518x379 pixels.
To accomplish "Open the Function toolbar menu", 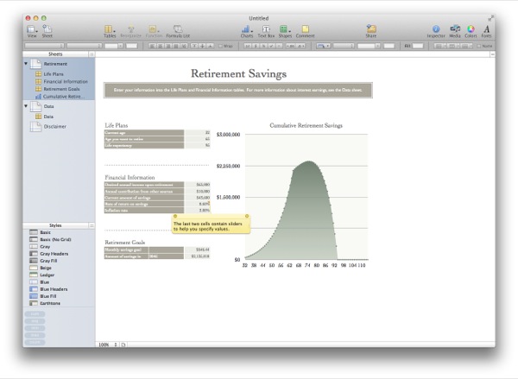I will click(x=154, y=31).
